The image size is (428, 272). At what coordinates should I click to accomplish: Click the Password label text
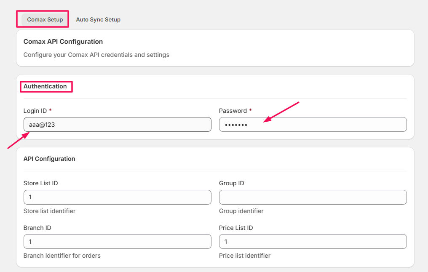click(233, 111)
